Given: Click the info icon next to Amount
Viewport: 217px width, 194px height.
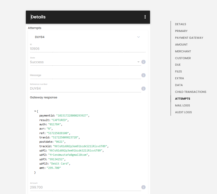Looking at the screenshot, I should (143, 187).
